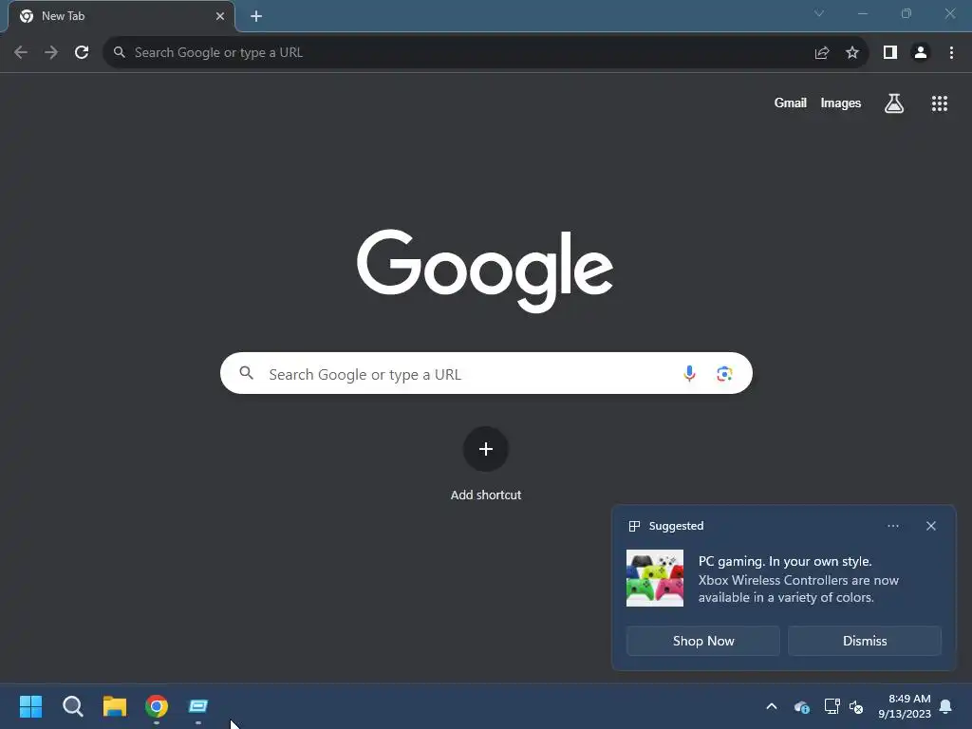Click the Google search box

486,373
